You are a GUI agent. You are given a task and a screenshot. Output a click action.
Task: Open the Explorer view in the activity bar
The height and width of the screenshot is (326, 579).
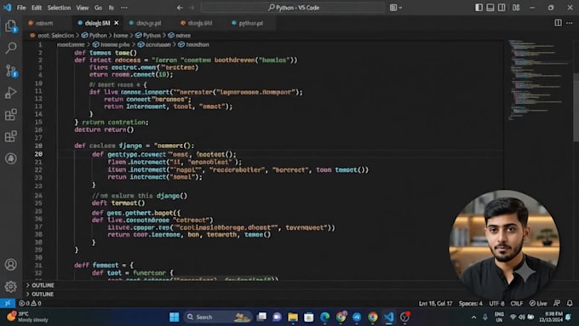coord(11,26)
